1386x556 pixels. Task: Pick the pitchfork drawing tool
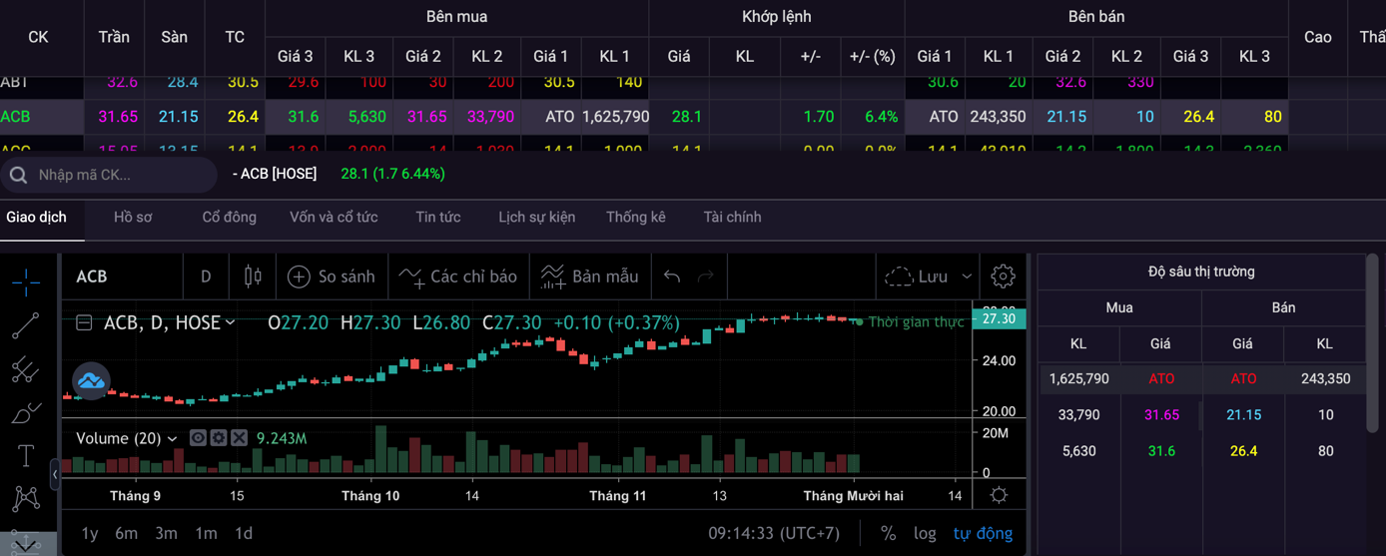tap(26, 369)
